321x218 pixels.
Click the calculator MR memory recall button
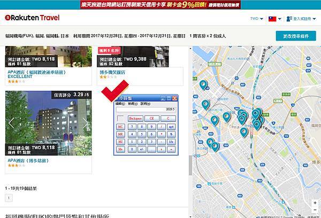[120, 134]
